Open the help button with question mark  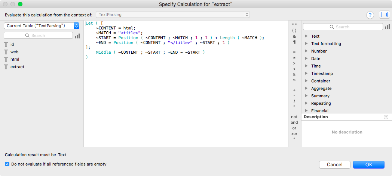pos(370,15)
